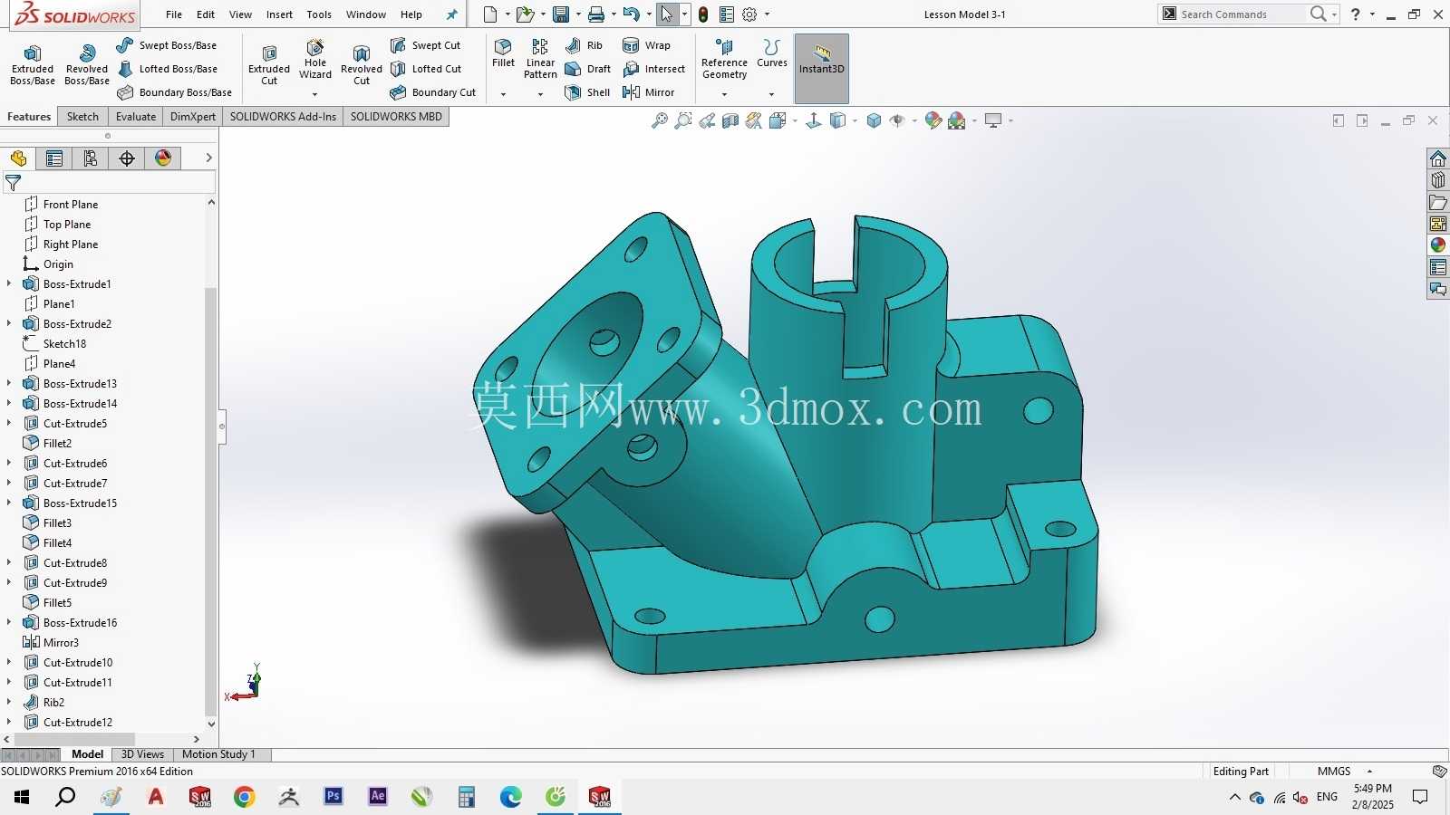1450x815 pixels.
Task: Select the Extruded Boss/Base tool
Action: coord(33,64)
